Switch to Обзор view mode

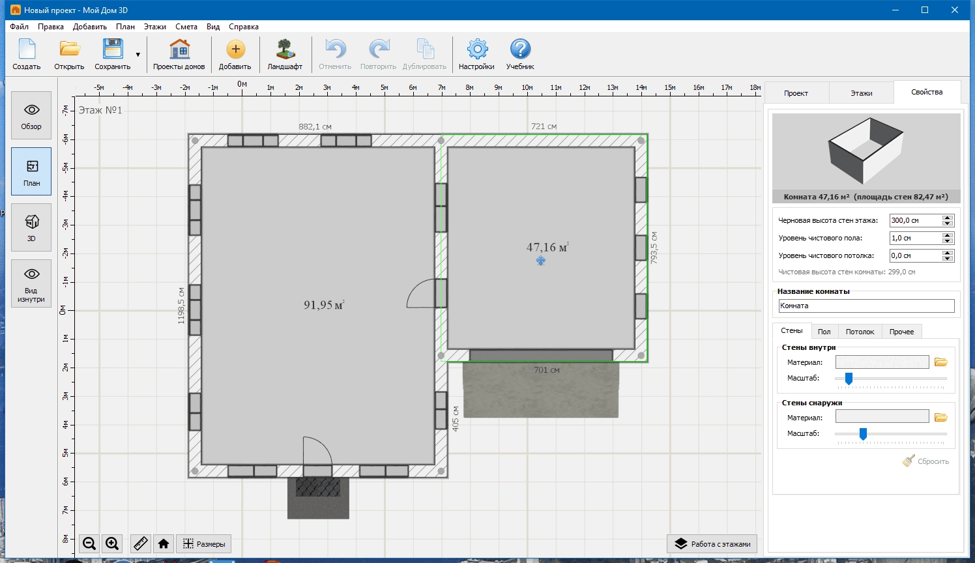click(x=31, y=115)
